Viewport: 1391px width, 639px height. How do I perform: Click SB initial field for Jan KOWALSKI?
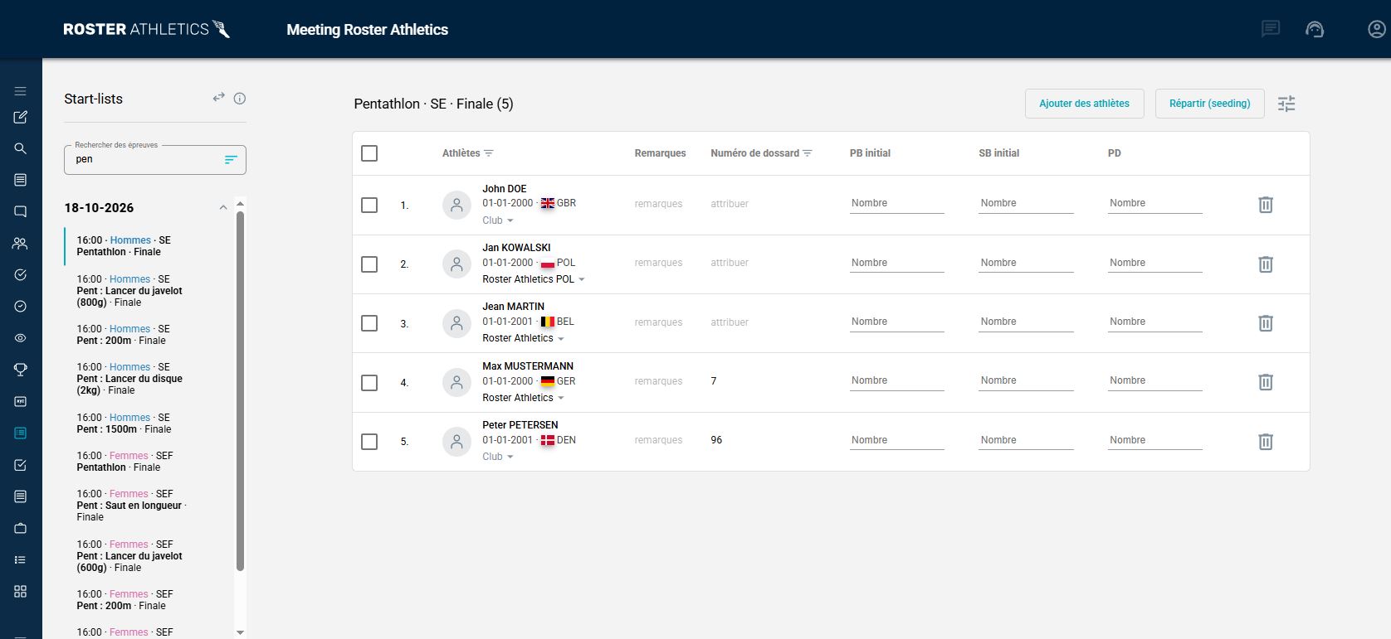coord(1026,263)
